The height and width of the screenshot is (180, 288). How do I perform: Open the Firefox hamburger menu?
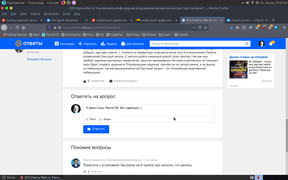pos(284,28)
